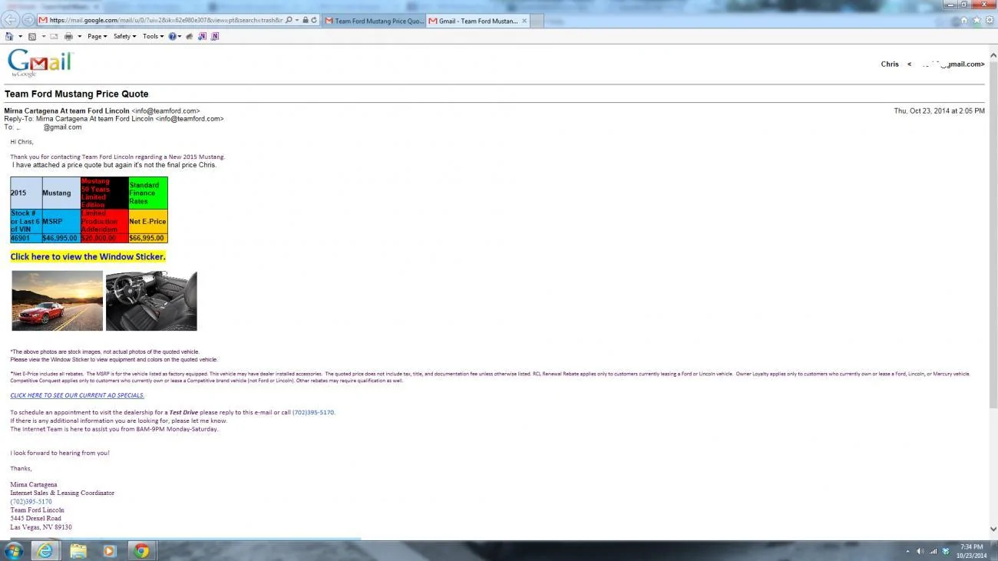Click 'CLICK HERE TO SEE OUR CURRENT AD SPECIALS.' link
998x561 pixels.
(77, 395)
